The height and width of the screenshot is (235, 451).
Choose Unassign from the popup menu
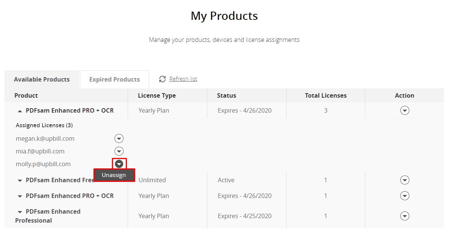[x=114, y=175]
